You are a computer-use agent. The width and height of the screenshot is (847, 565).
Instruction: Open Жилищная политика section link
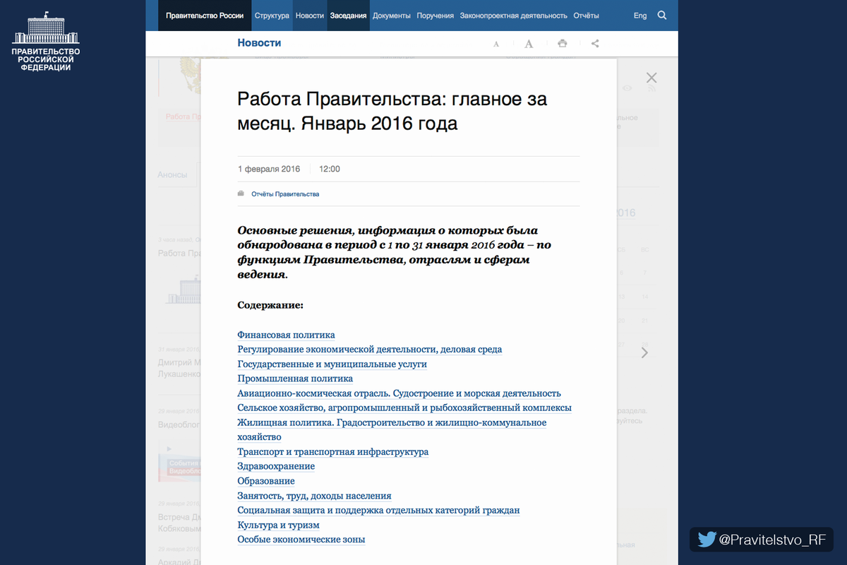(392, 429)
